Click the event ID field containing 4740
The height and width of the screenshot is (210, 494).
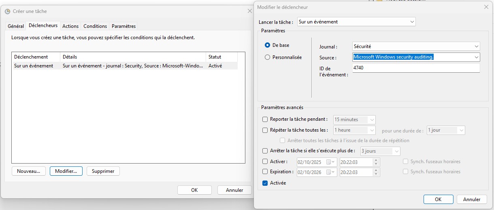(415, 68)
